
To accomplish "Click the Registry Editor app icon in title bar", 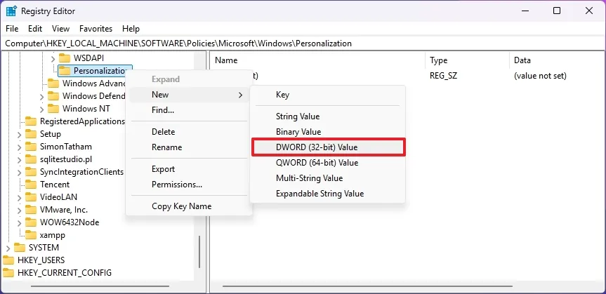I will coord(11,11).
